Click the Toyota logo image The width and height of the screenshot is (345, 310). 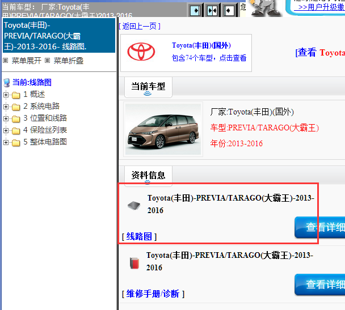click(x=141, y=52)
